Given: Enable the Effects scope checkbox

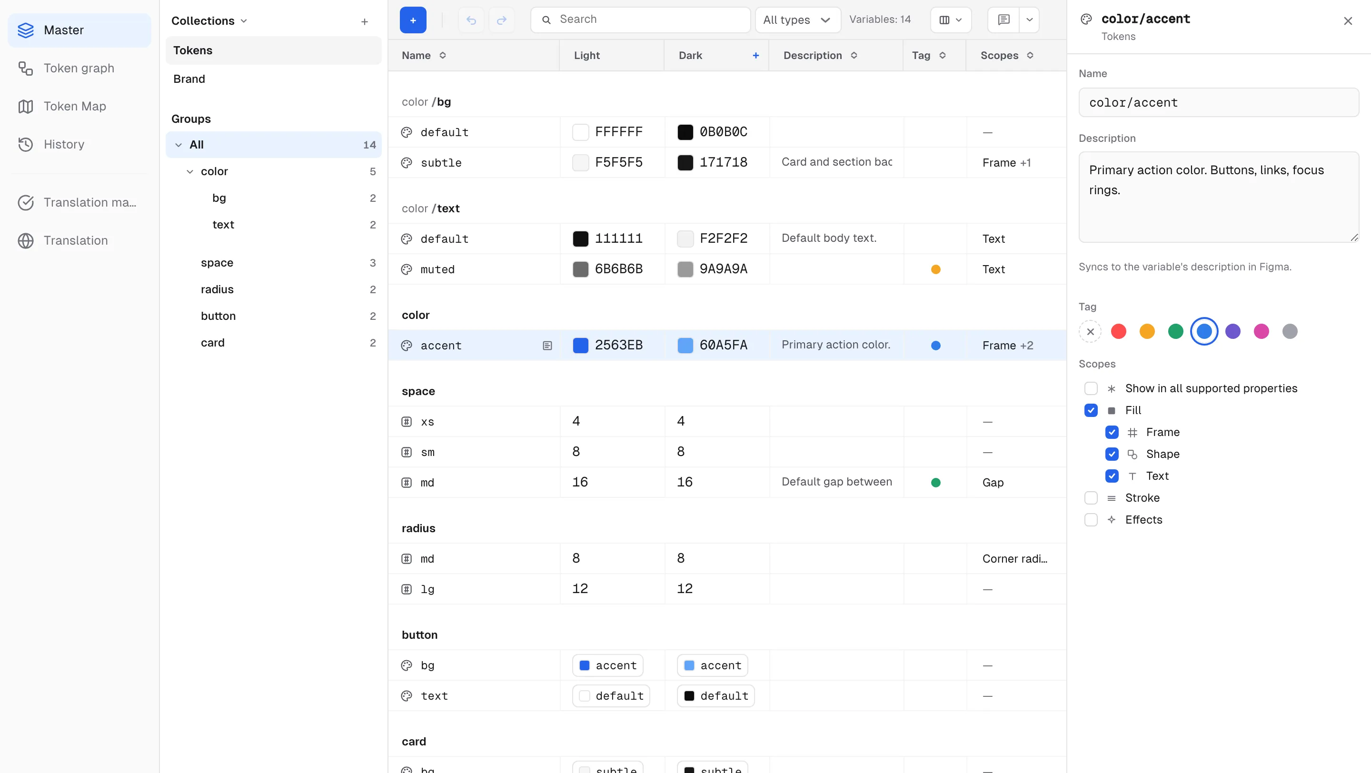Looking at the screenshot, I should (1091, 520).
